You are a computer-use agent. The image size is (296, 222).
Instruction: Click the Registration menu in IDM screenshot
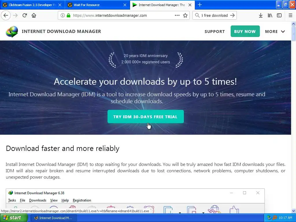82,200
